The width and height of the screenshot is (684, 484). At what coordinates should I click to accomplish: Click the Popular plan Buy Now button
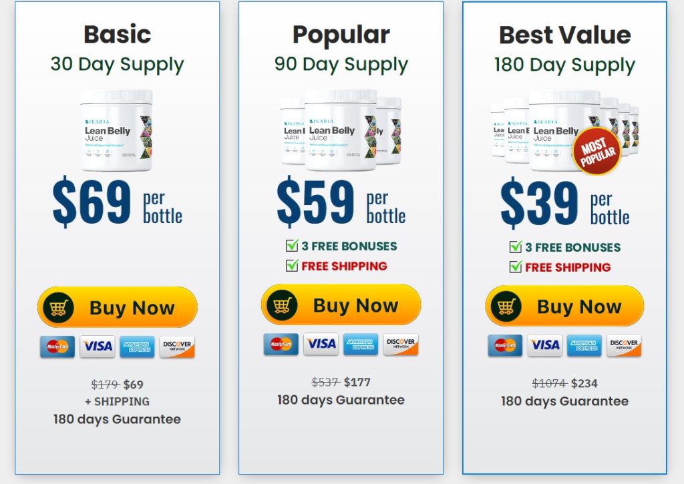coord(341,305)
